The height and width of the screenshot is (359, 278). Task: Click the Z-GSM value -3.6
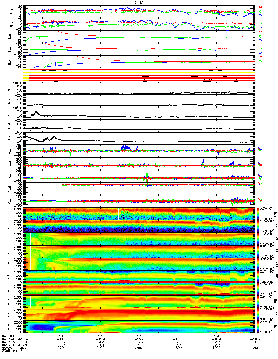[x=178, y=345]
